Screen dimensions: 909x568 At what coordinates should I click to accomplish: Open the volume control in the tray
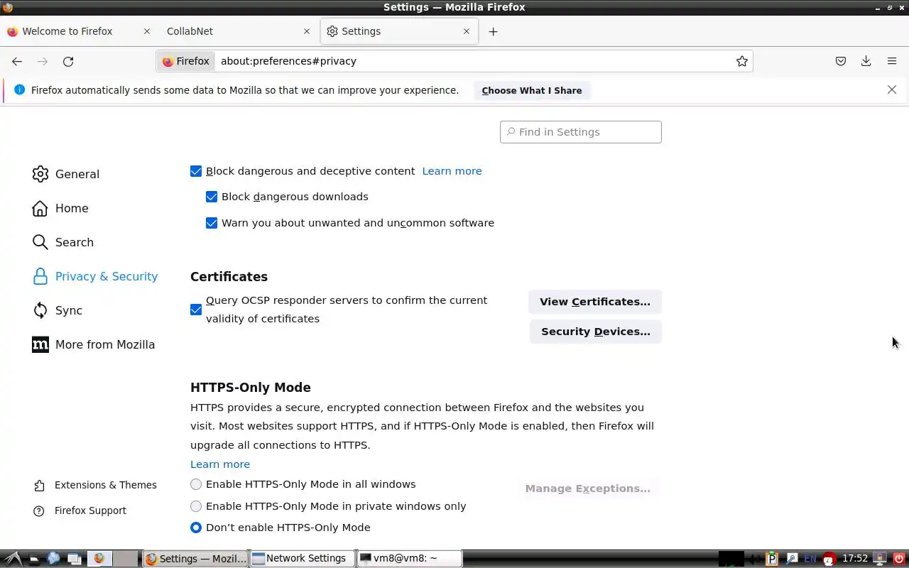coord(756,559)
